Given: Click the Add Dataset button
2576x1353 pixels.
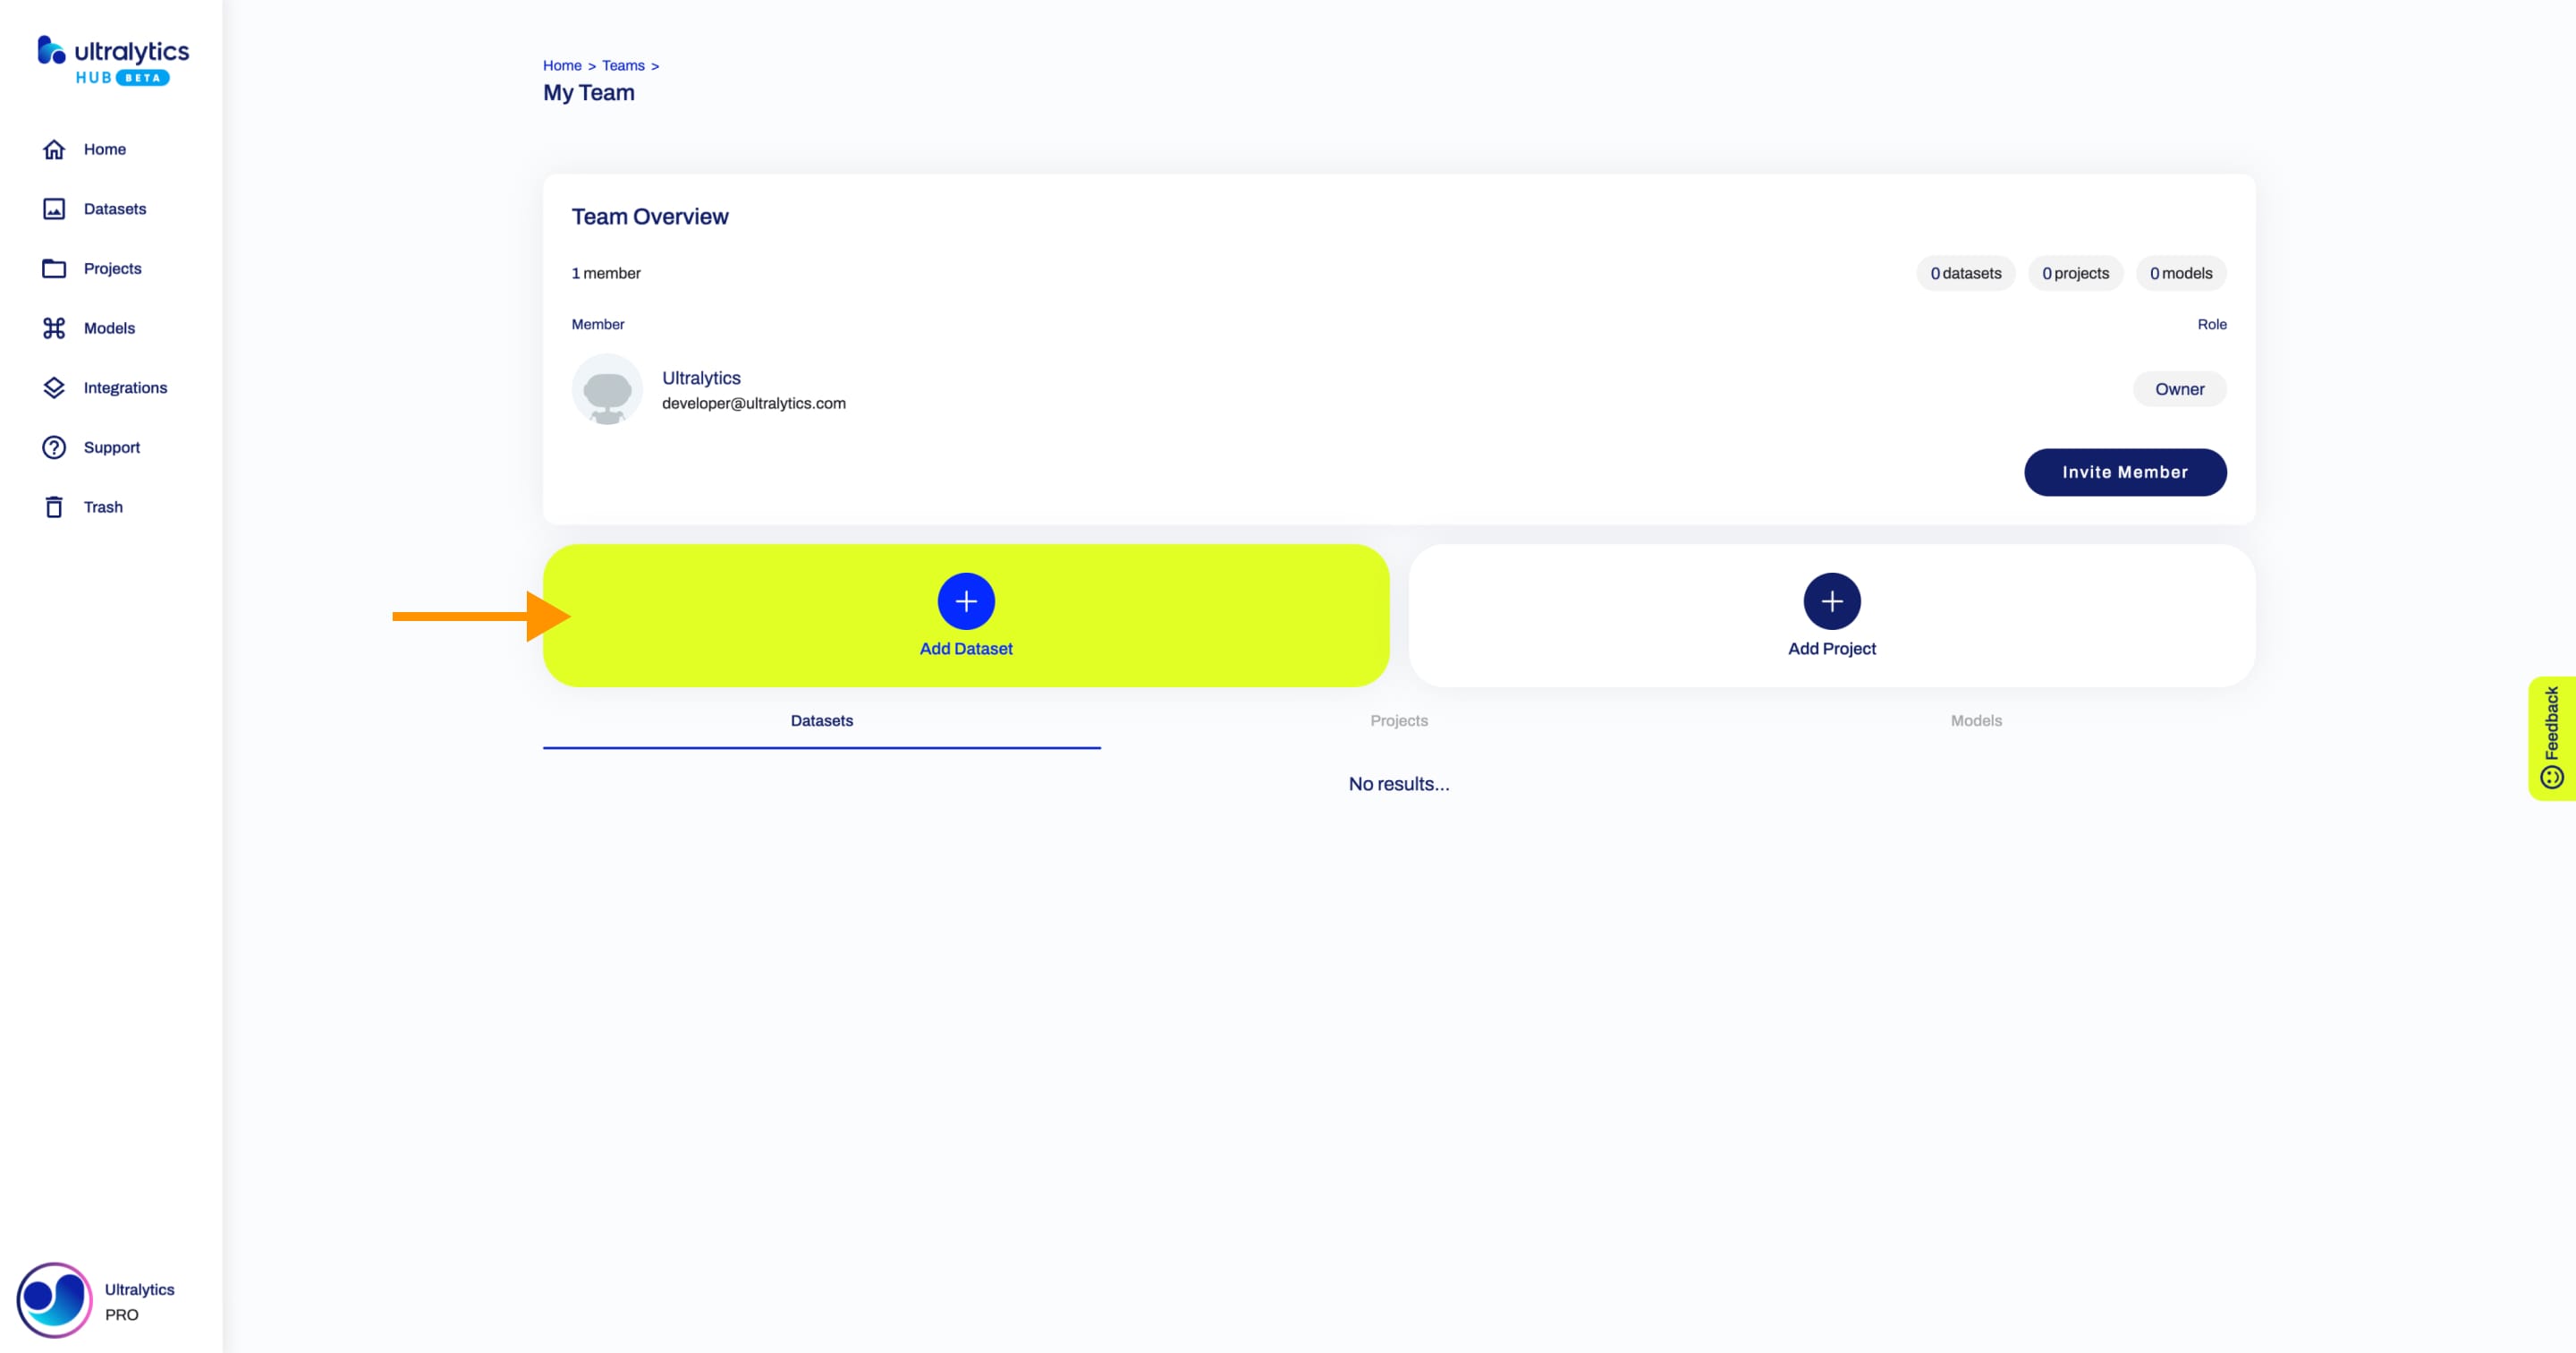Looking at the screenshot, I should tap(966, 615).
